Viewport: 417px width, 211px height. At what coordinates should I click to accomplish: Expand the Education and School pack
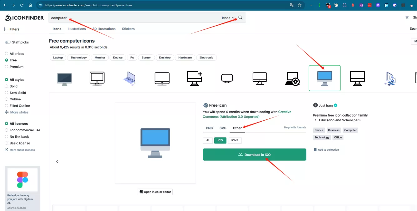(x=315, y=120)
